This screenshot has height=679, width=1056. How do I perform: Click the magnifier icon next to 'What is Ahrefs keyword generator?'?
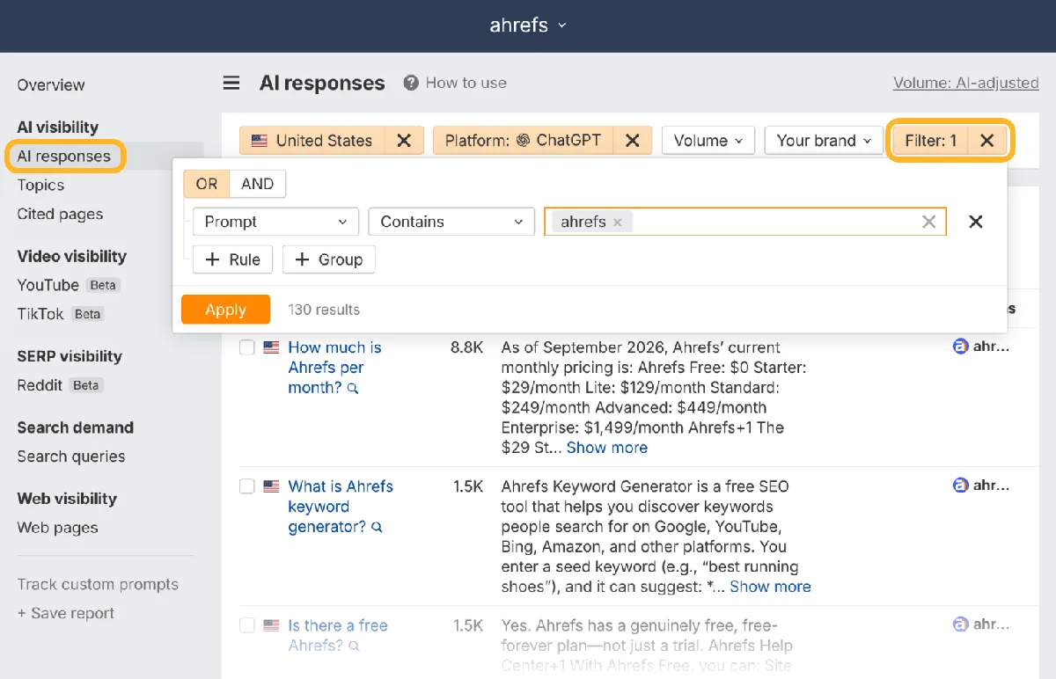coord(377,528)
